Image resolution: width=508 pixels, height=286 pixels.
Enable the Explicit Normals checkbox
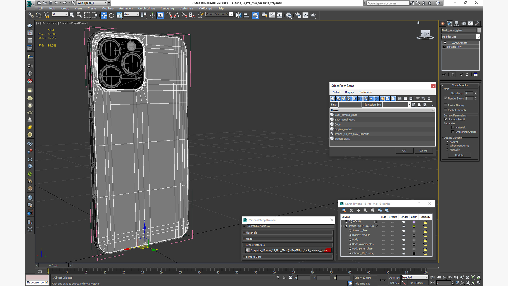446,110
